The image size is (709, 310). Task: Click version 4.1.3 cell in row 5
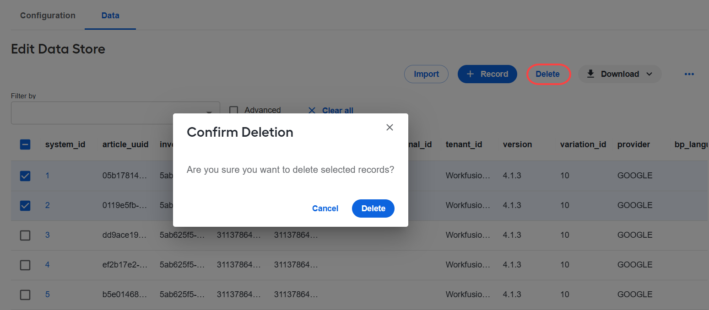512,294
